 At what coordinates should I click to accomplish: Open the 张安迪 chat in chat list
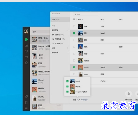40,90
